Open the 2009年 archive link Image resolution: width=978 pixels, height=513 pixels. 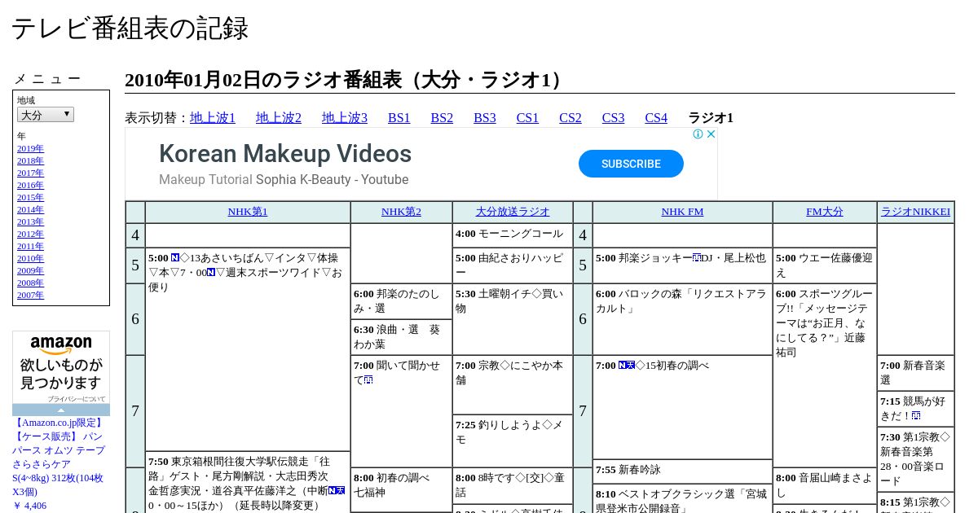(x=30, y=270)
